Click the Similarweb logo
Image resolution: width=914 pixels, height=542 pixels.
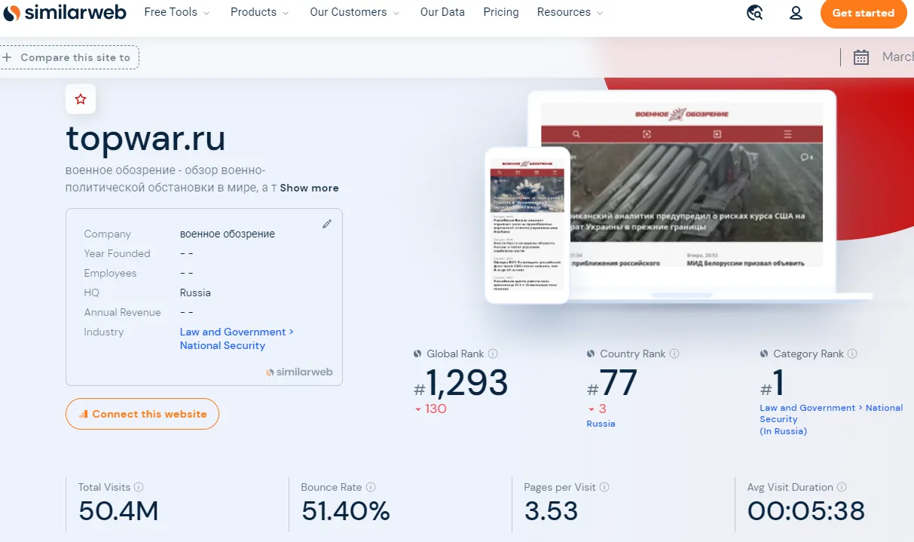click(64, 13)
